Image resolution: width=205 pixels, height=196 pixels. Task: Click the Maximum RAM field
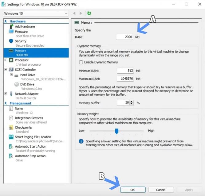[x=125, y=79]
